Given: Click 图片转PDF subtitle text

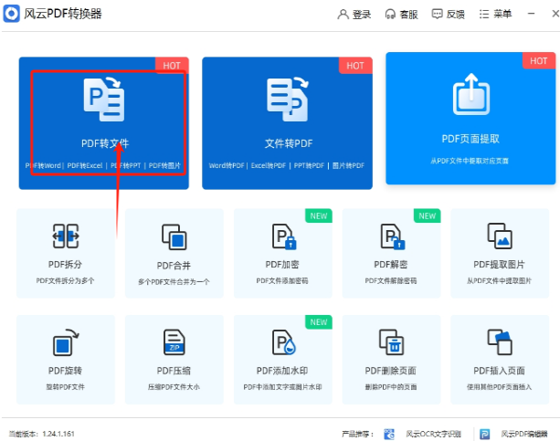Looking at the screenshot, I should click(348, 165).
